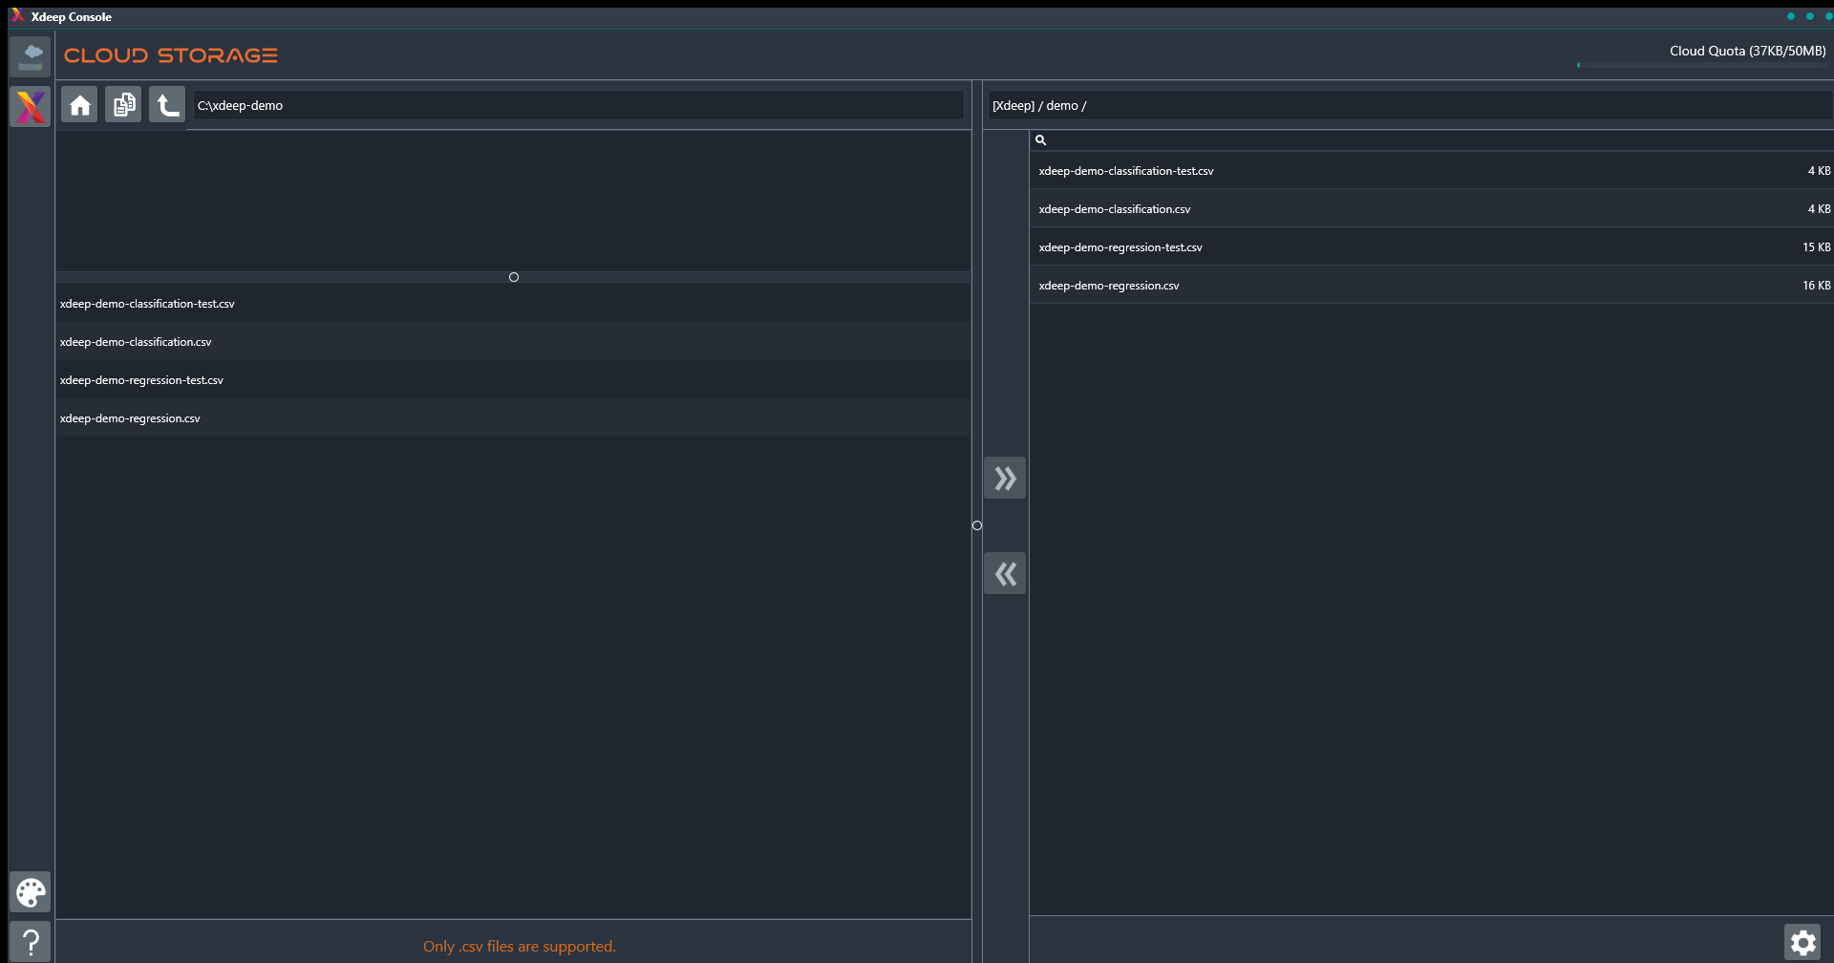Select cloud file xdeep-demo-classification-test.csv 4 KB

click(x=1431, y=170)
